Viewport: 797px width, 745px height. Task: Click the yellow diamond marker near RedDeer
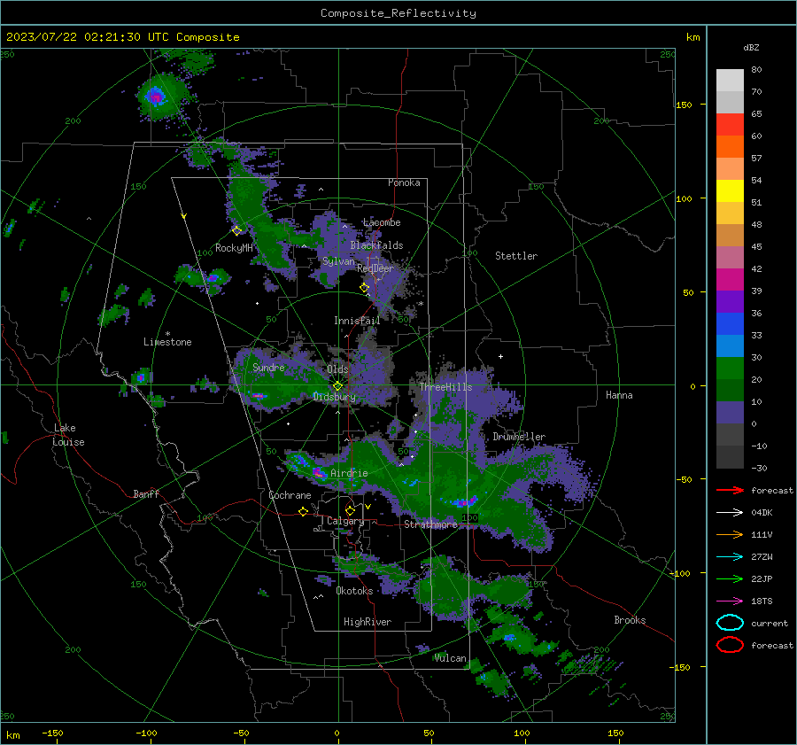pyautogui.click(x=364, y=288)
